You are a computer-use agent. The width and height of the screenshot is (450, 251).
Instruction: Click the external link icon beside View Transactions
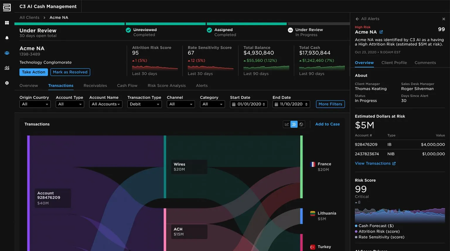pos(394,164)
